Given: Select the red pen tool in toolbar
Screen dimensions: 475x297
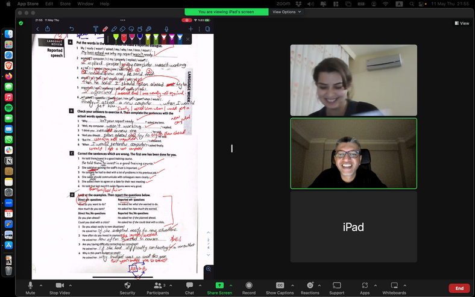Looking at the screenshot, I should pos(105,29).
